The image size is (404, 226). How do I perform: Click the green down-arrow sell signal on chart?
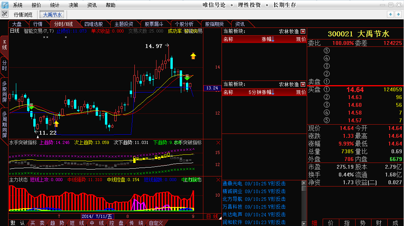point(187,77)
